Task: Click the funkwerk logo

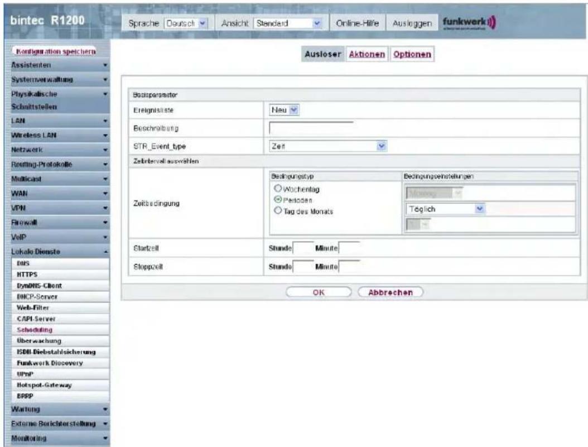Action: (469, 23)
